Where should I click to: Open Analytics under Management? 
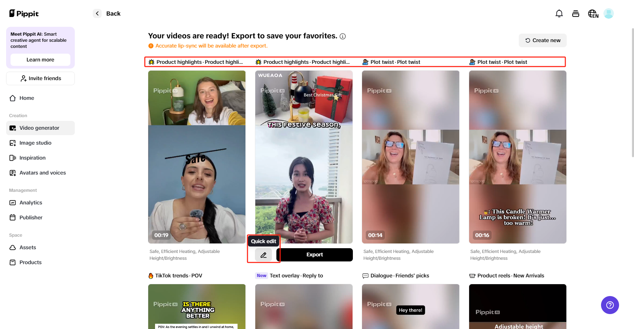tap(30, 202)
